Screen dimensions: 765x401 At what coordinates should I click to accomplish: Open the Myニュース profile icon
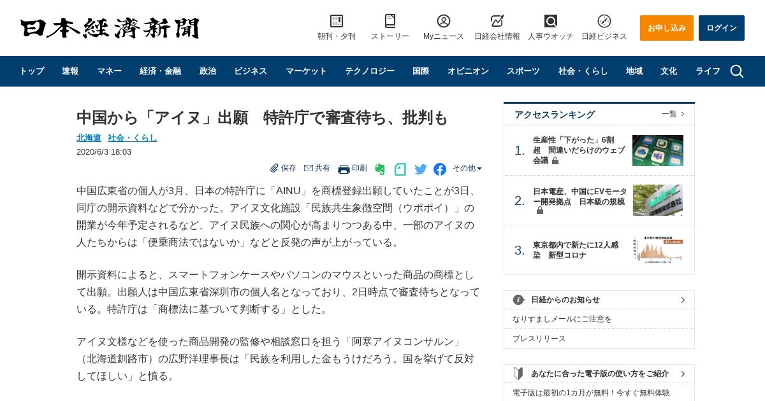pos(444,21)
